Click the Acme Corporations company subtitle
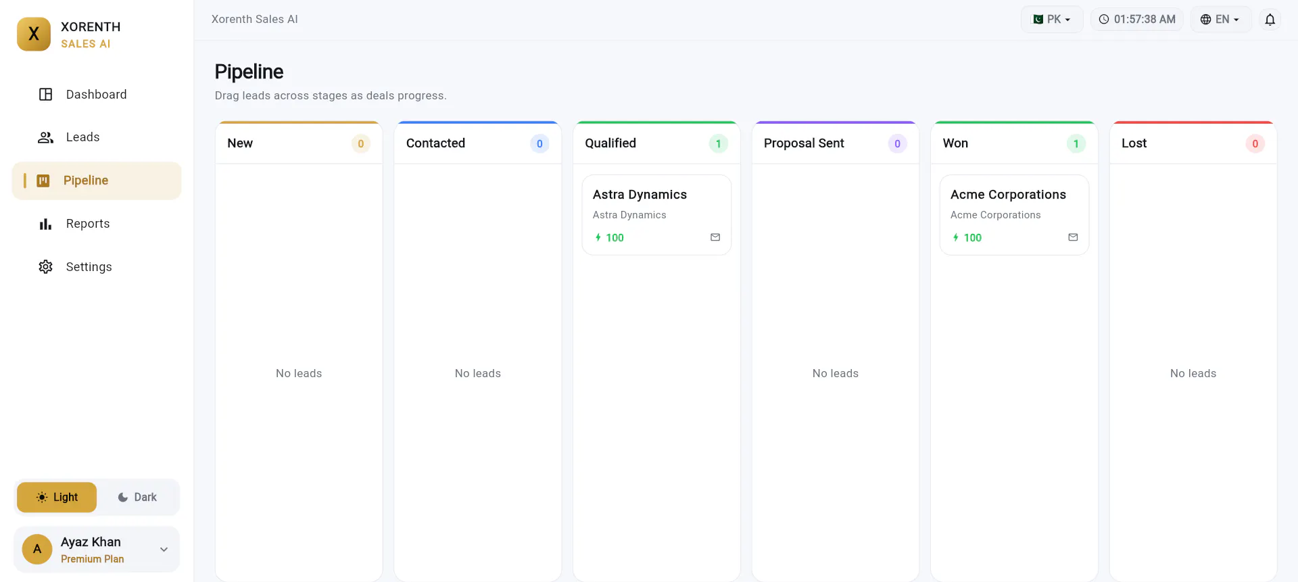 (995, 215)
